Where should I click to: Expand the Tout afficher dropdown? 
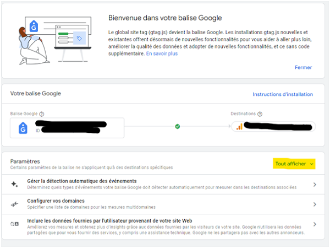(x=294, y=164)
